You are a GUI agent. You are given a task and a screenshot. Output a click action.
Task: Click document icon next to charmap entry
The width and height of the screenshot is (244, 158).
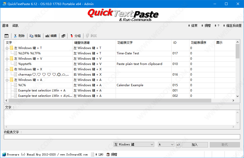15,75
